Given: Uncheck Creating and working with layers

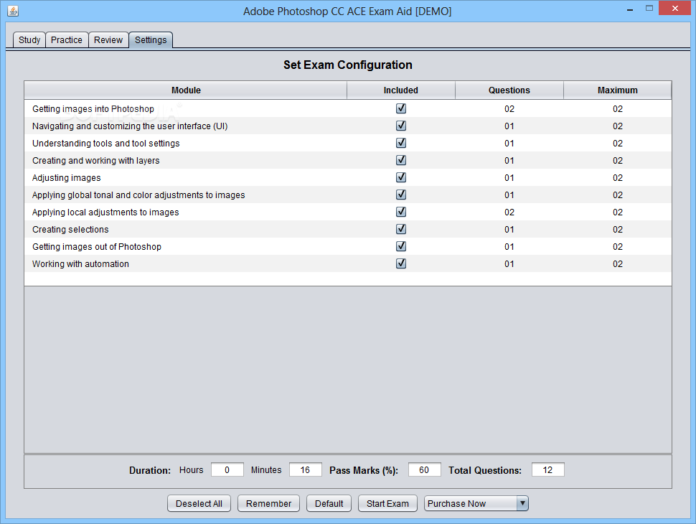Looking at the screenshot, I should point(401,160).
